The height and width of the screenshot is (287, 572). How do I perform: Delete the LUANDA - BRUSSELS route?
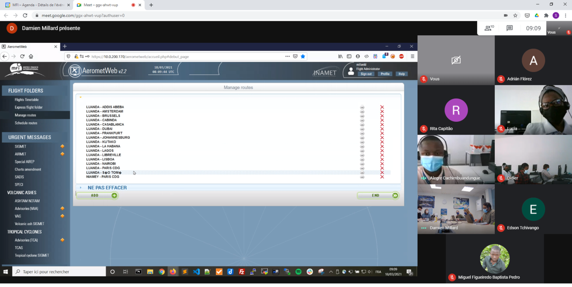382,116
